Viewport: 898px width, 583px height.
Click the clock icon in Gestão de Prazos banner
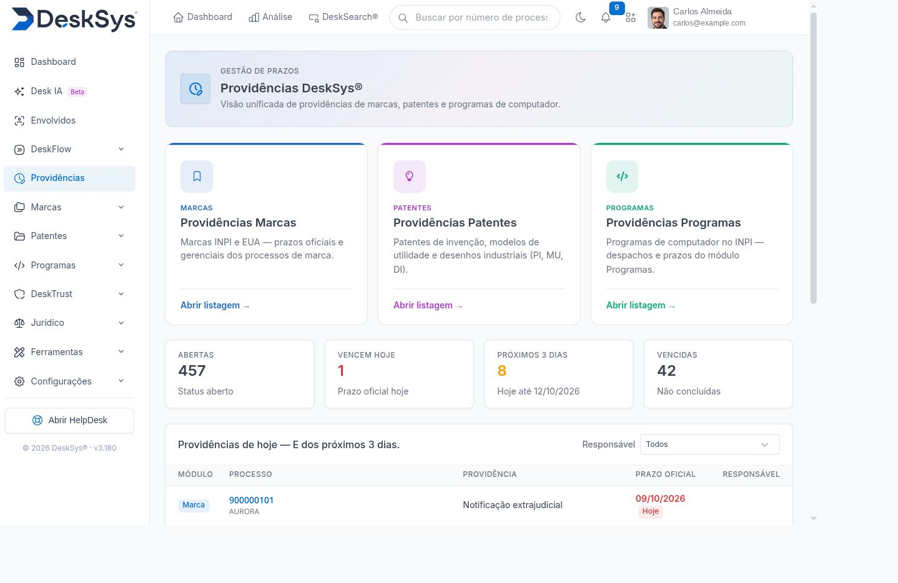pyautogui.click(x=195, y=89)
